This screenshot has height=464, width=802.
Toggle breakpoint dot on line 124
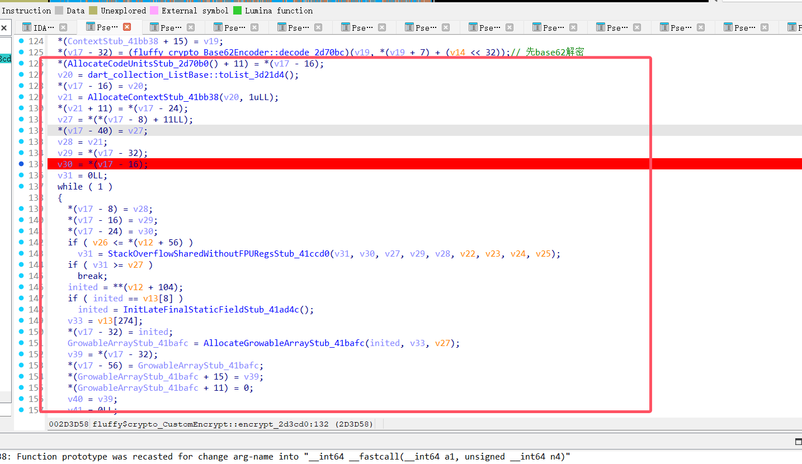(x=21, y=41)
